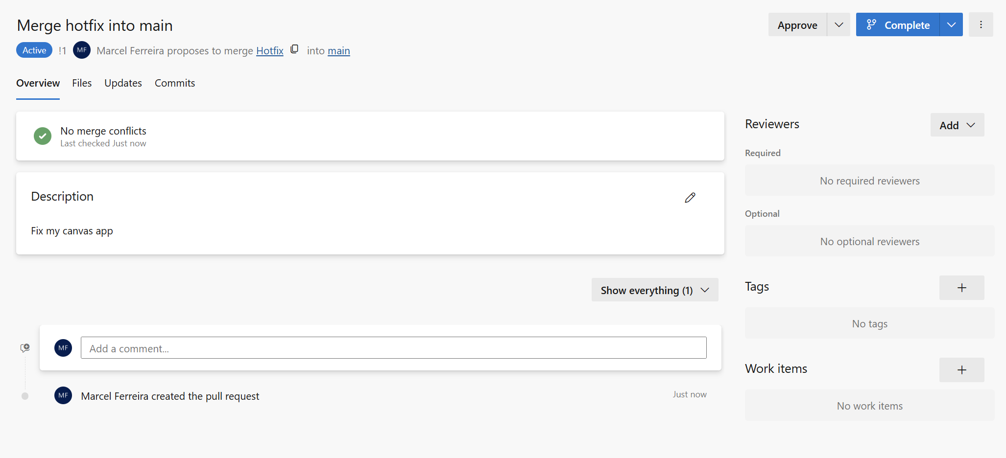Click the branch icon on the Complete button
This screenshot has height=458, width=1006.
tap(872, 24)
